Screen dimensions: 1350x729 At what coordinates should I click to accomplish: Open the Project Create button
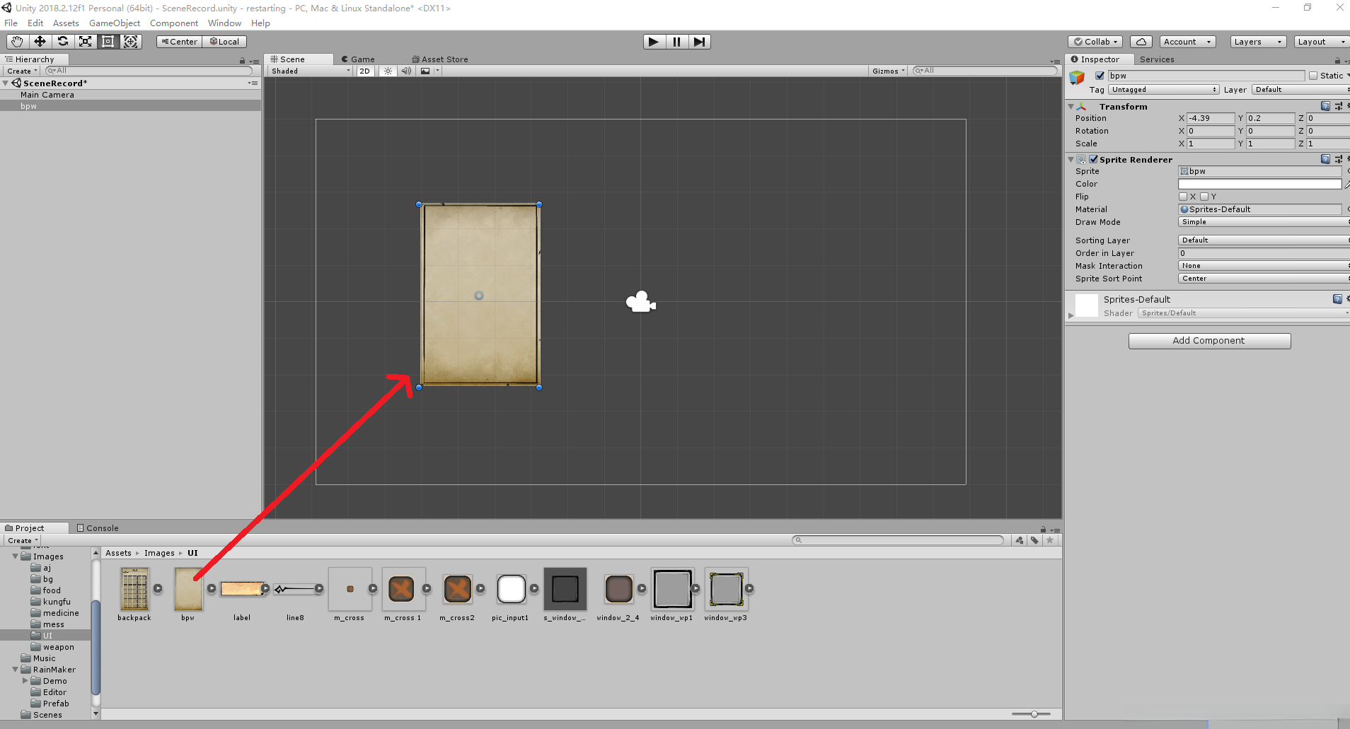click(23, 540)
